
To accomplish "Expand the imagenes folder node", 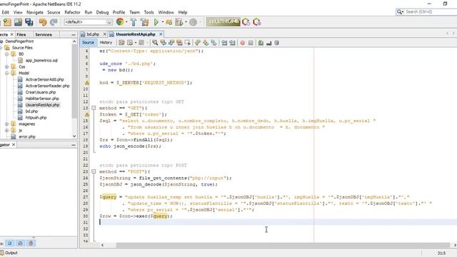I will tap(6, 124).
